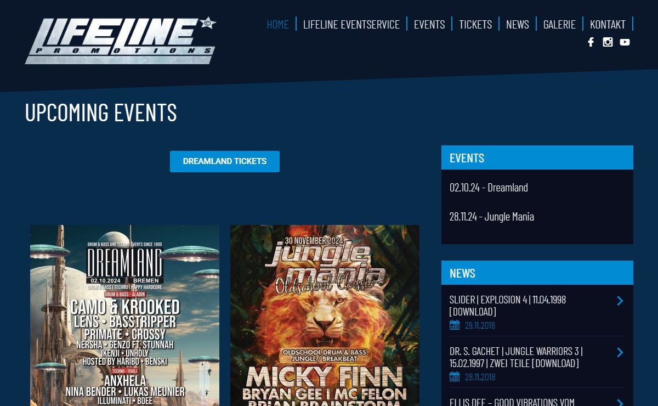Screen dimensions: 658x406
Task: Click the UPCOMING EVENTS heading
Action: [101, 112]
